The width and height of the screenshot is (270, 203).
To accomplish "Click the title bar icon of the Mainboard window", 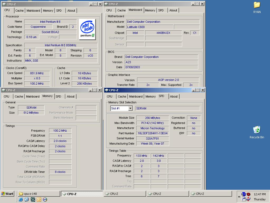I will tap(106, 4).
